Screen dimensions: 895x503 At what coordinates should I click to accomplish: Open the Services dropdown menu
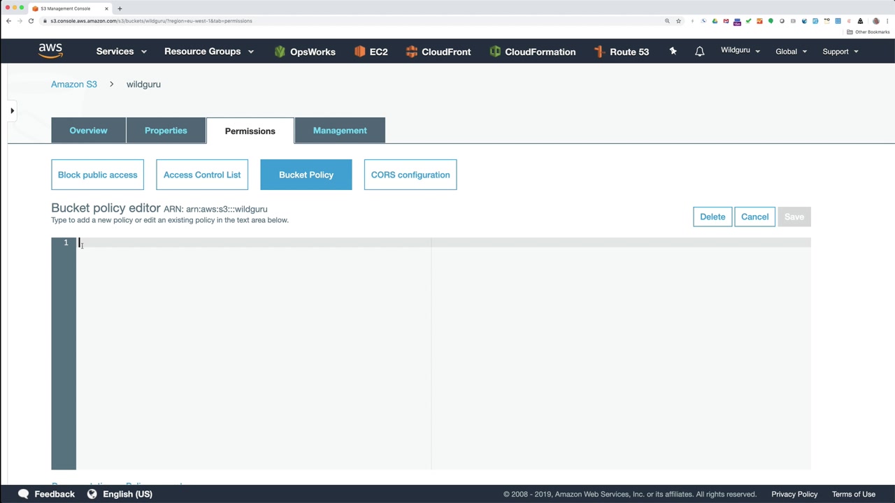click(x=122, y=52)
